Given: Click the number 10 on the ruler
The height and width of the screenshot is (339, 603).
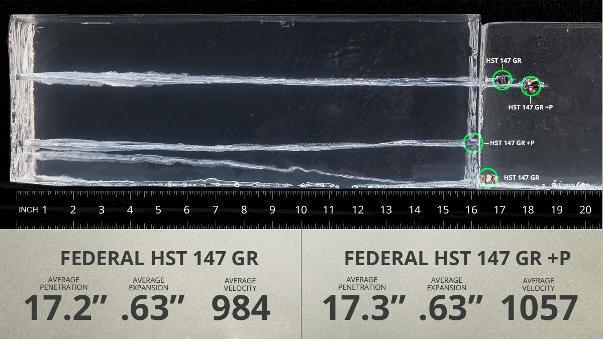Looking at the screenshot, I should click(x=301, y=210).
